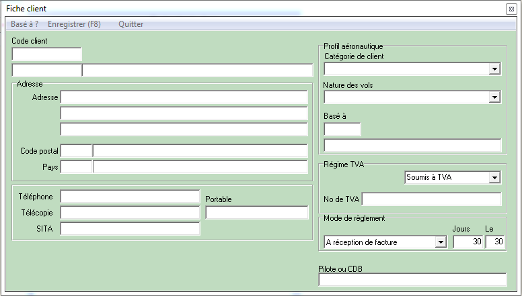This screenshot has width=522, height=296.
Task: Click the Téléphone input field
Action: [130, 196]
